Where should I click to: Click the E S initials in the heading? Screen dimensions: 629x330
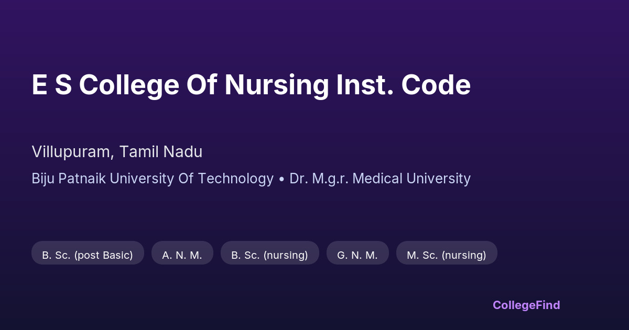click(x=52, y=85)
